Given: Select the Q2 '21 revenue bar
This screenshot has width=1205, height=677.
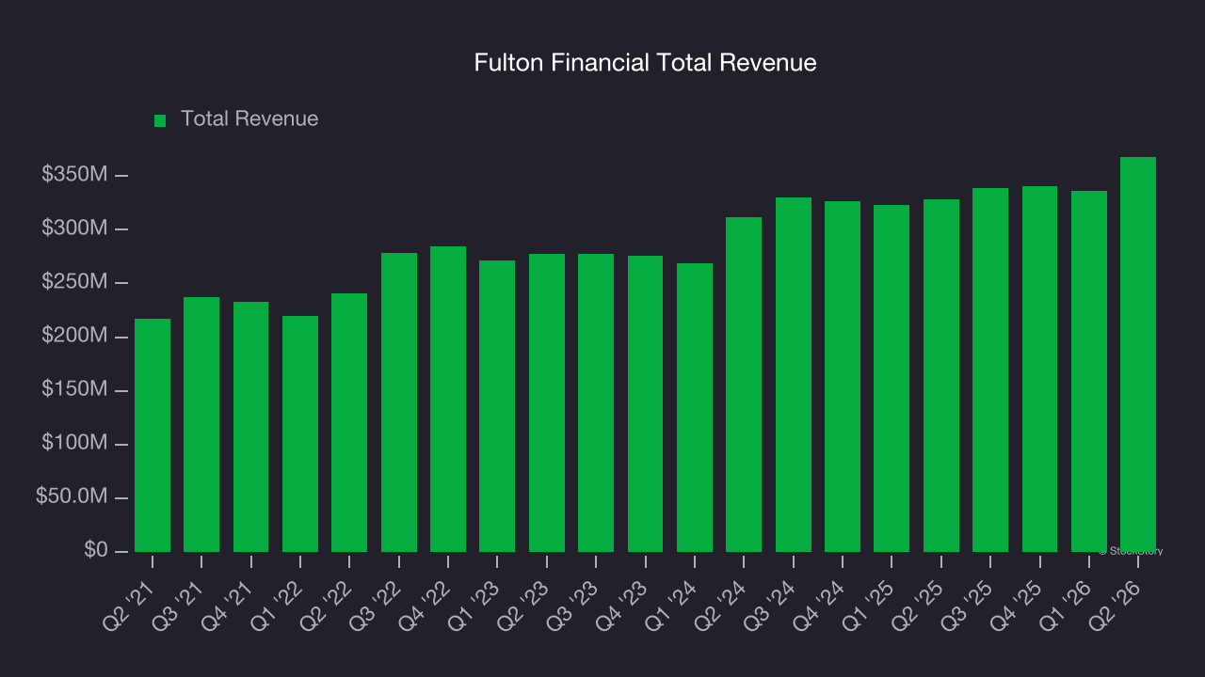Looking at the screenshot, I should tap(153, 435).
